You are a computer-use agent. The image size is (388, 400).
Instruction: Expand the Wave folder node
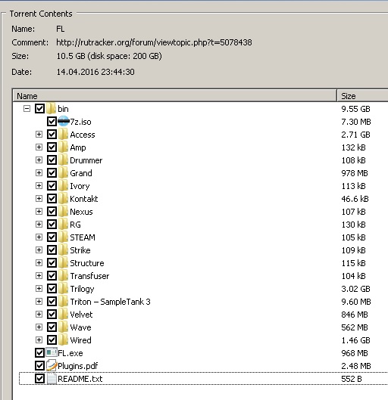tap(39, 327)
